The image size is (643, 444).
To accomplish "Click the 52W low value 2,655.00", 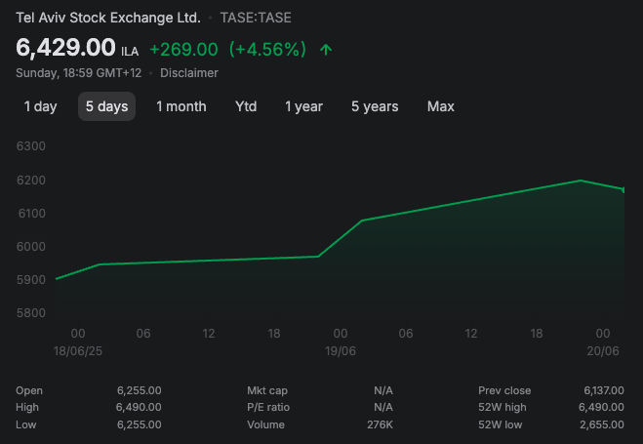I will pos(602,424).
